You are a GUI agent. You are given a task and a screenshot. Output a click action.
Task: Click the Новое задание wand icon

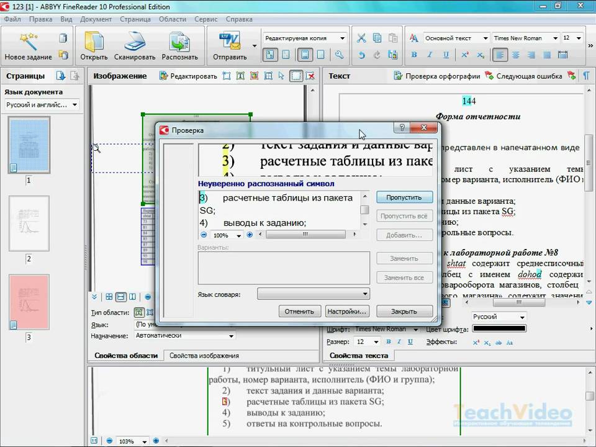pos(29,41)
